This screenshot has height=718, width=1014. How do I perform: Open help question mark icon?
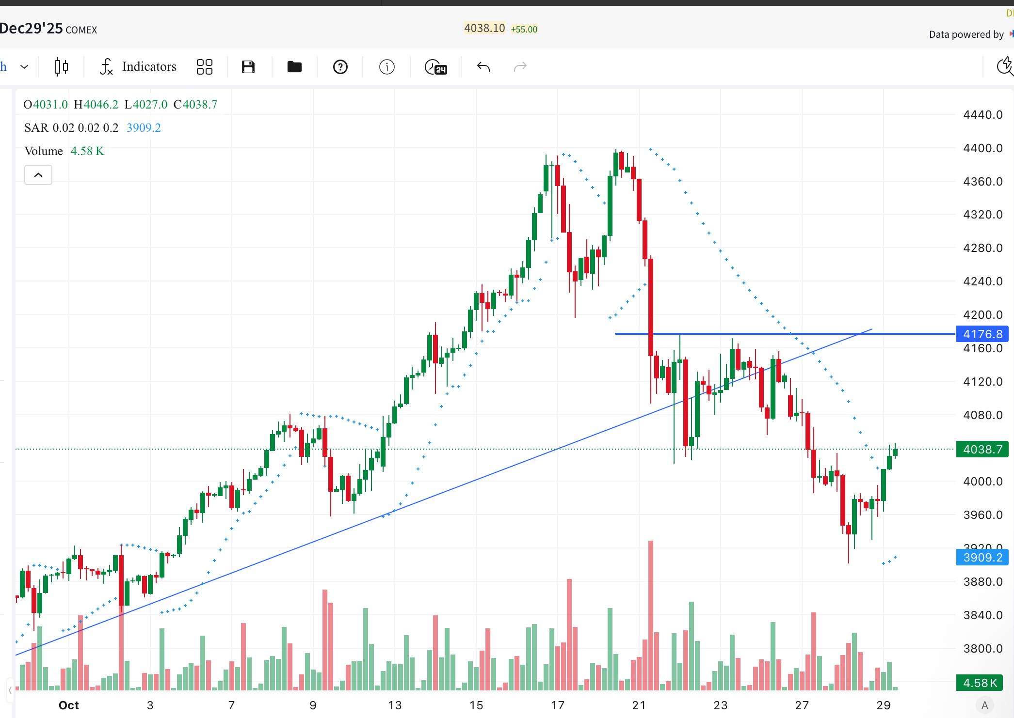coord(340,67)
